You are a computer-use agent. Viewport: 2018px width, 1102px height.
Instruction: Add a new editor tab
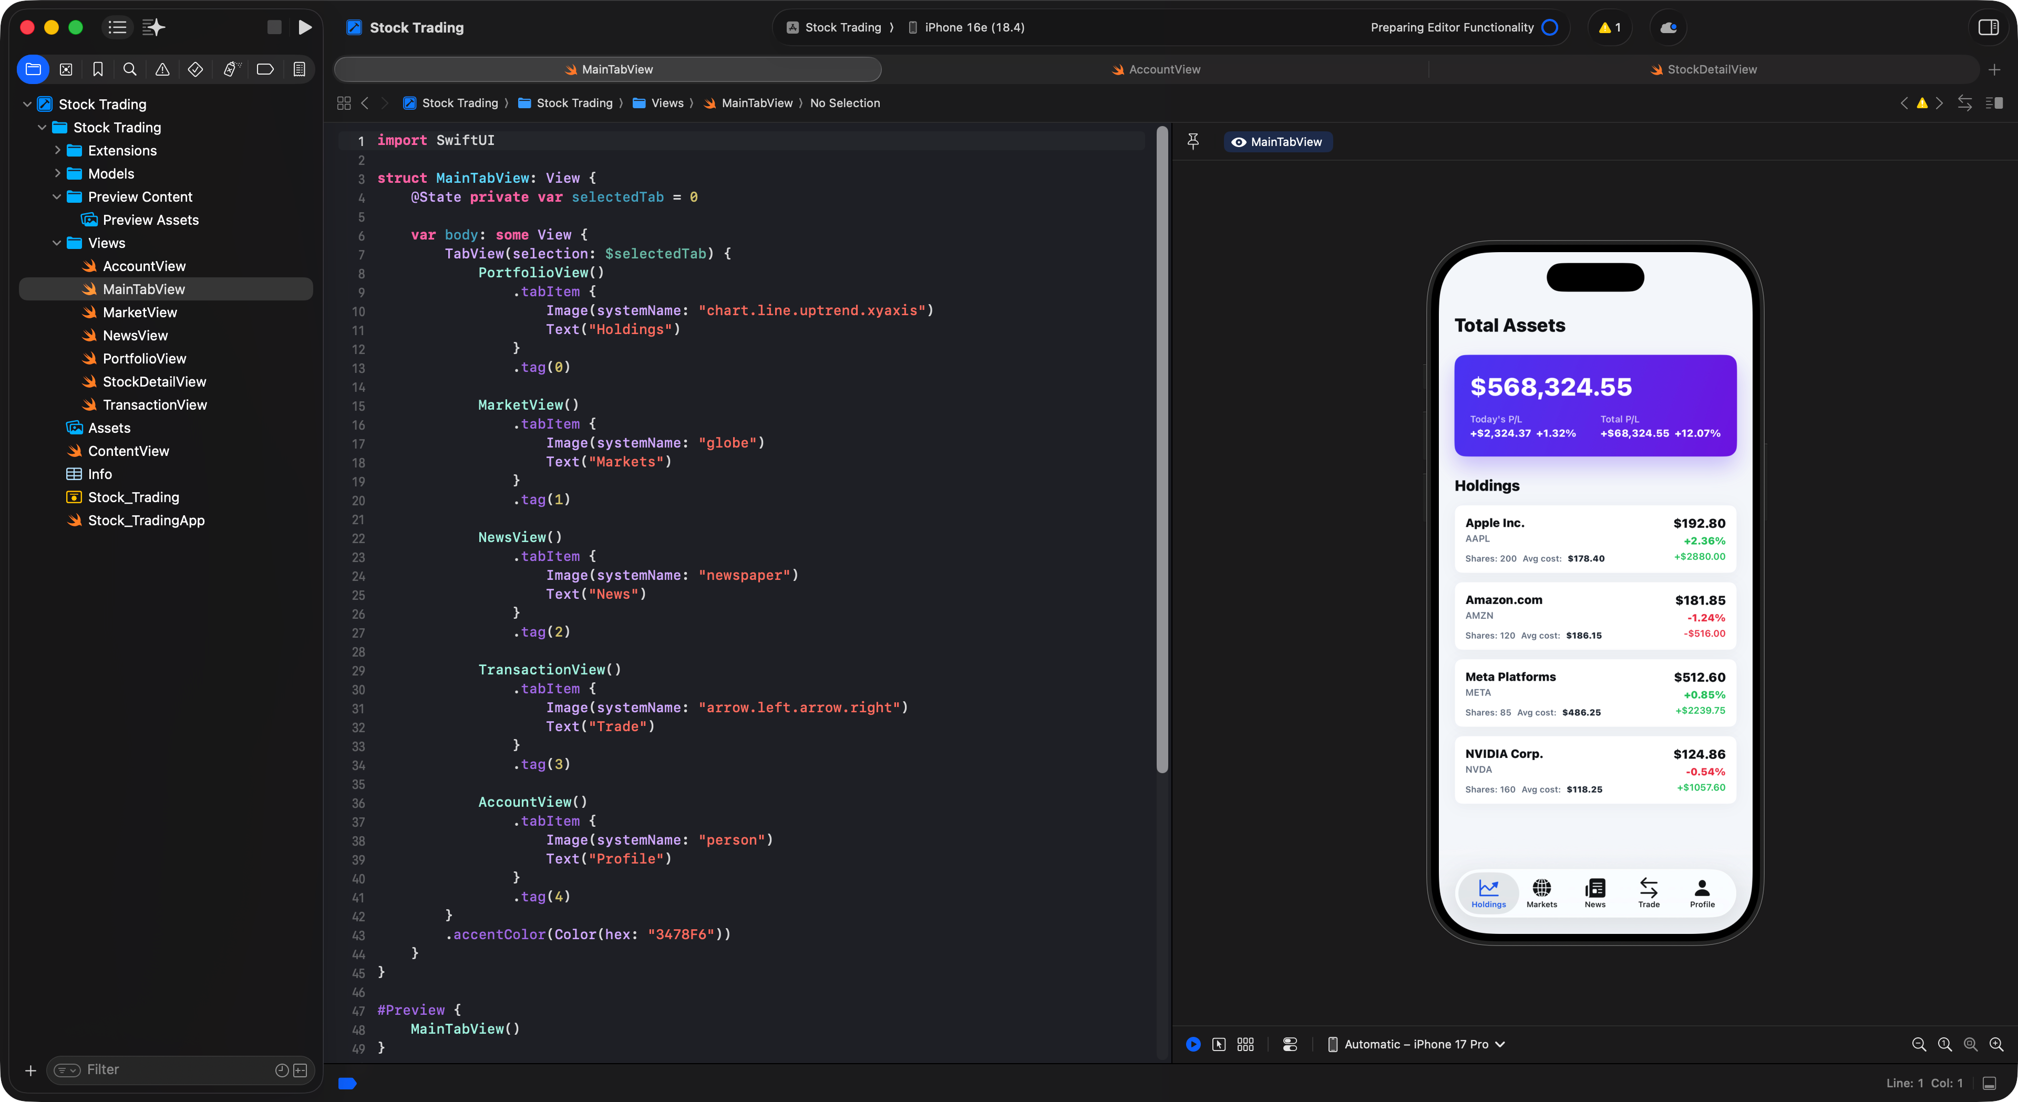pos(1994,70)
